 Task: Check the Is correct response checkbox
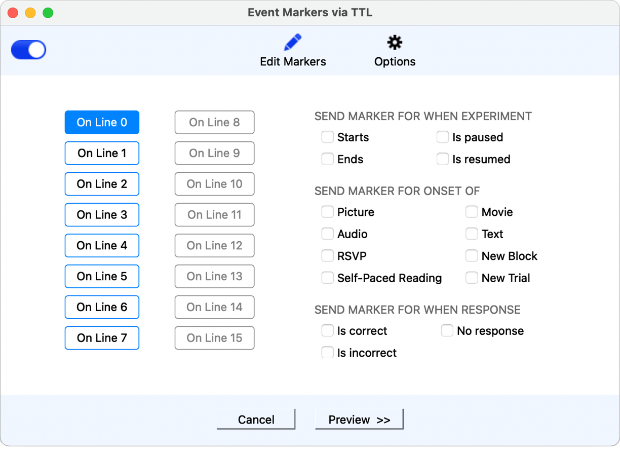(x=328, y=331)
